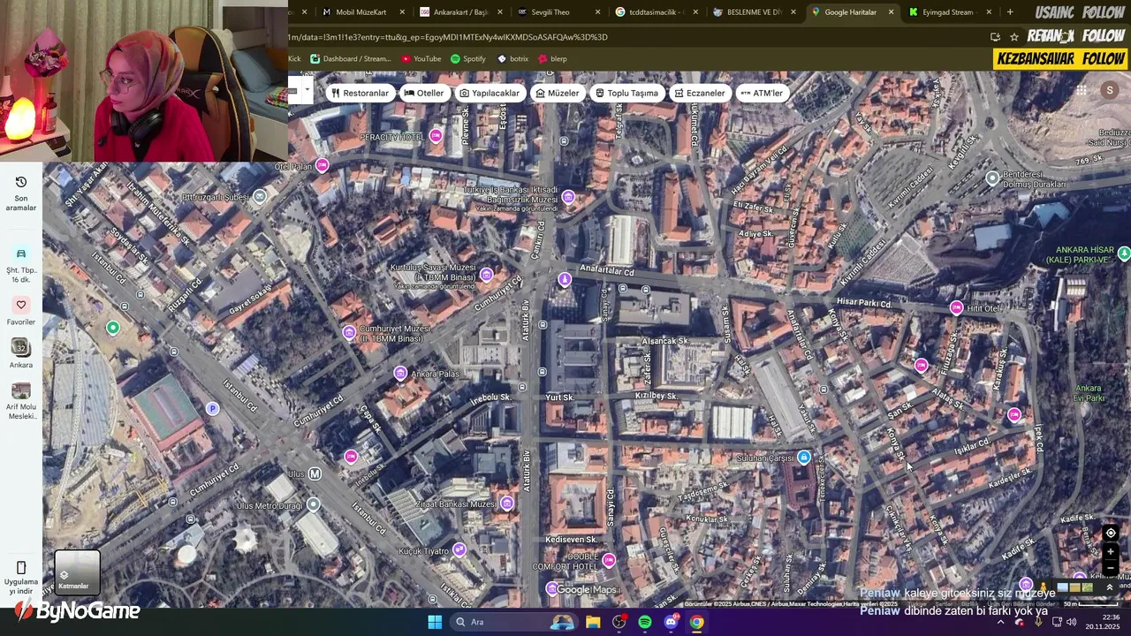Select the Ziraat Bankası Müzesi pin
Image resolution: width=1131 pixels, height=636 pixels.
point(506,503)
